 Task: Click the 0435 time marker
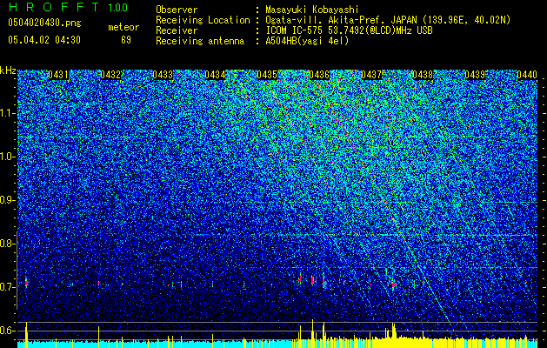coord(267,75)
